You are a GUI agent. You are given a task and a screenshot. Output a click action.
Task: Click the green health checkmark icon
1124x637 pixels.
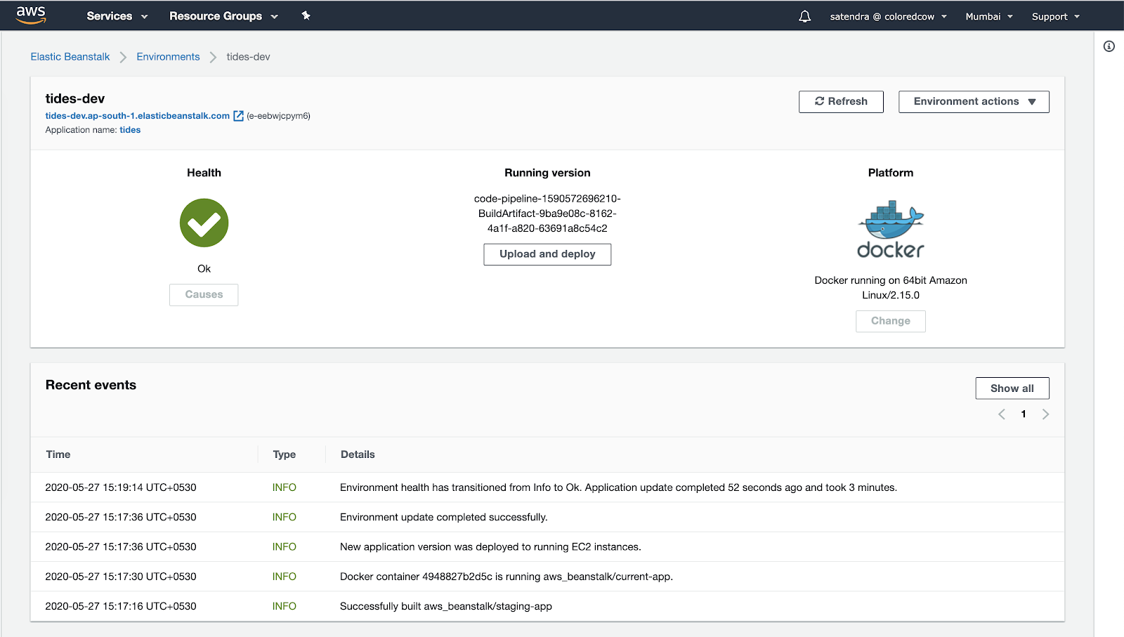coord(204,223)
